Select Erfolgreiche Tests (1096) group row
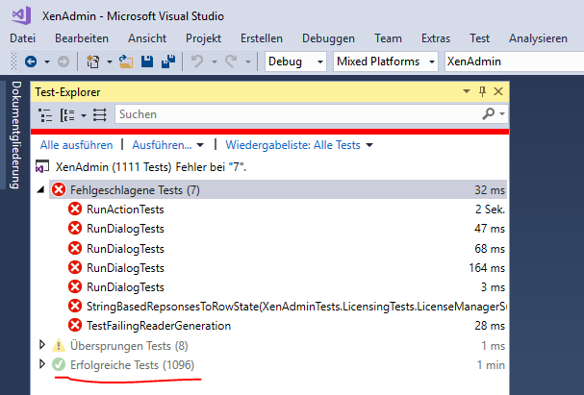The width and height of the screenshot is (584, 395). click(x=277, y=365)
